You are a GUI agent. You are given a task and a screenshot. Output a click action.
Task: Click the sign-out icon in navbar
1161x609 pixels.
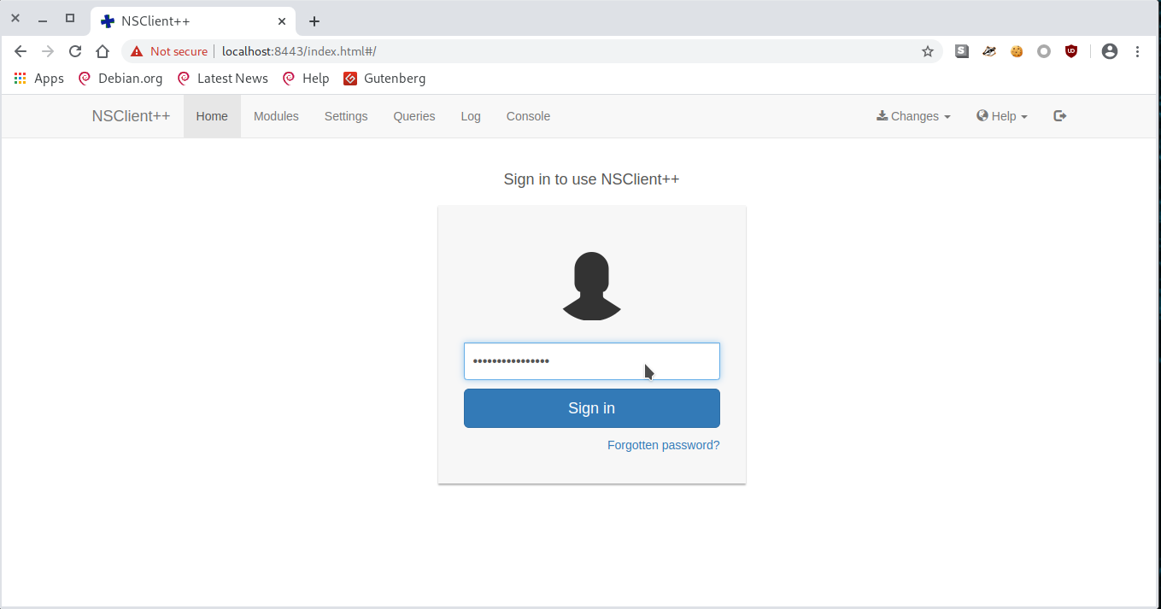tap(1059, 116)
